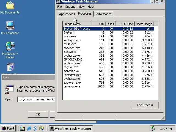
Task: Select the Recycle Bin desktop icon
Action: click(10, 68)
